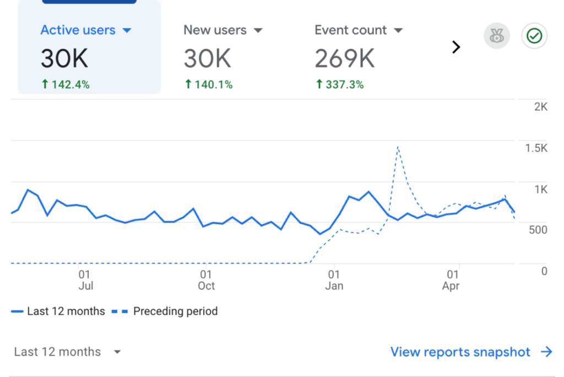Expand the Event count metric dropdown arrow
The width and height of the screenshot is (564, 377).
point(399,30)
